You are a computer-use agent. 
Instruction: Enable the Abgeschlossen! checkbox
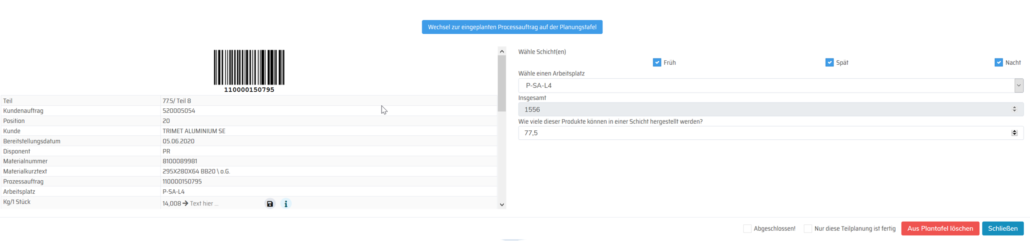747,228
